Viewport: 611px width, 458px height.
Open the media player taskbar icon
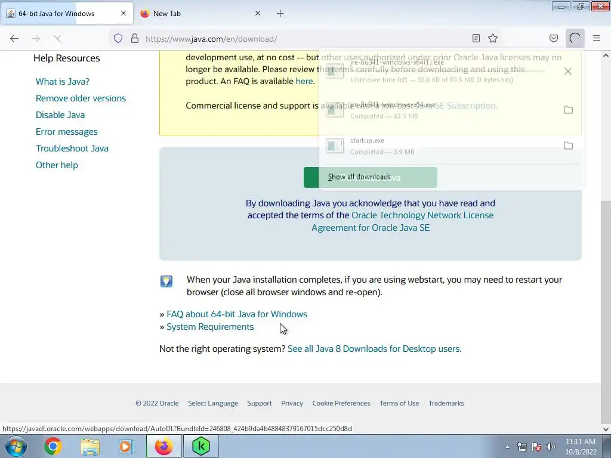[x=126, y=446]
